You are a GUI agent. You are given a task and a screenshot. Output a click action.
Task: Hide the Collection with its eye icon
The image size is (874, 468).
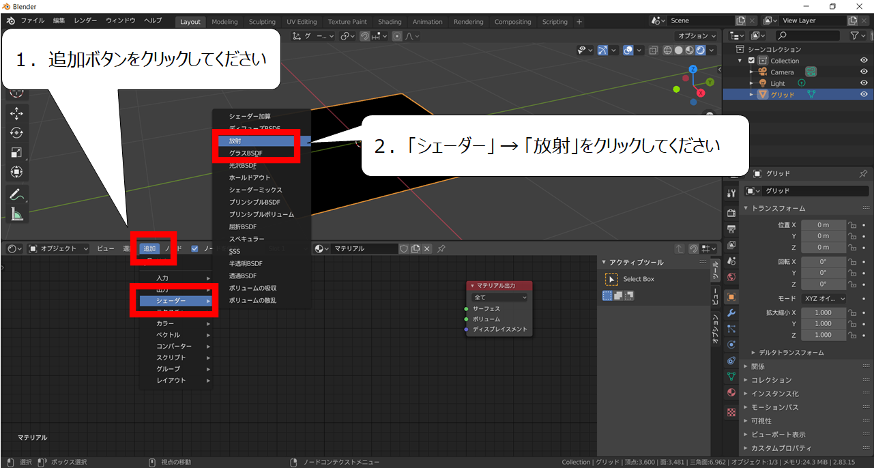point(864,61)
